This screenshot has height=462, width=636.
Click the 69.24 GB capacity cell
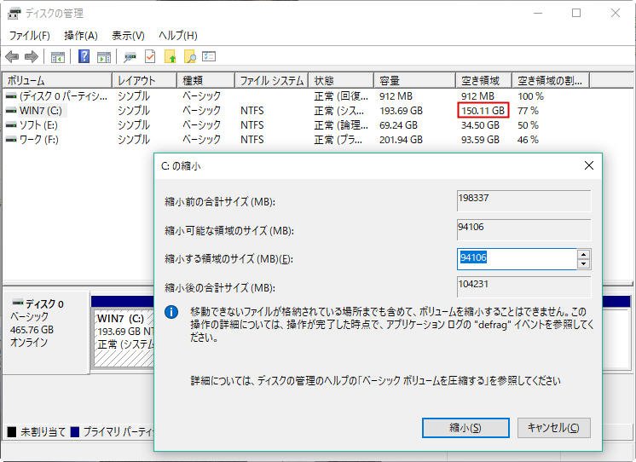point(398,125)
